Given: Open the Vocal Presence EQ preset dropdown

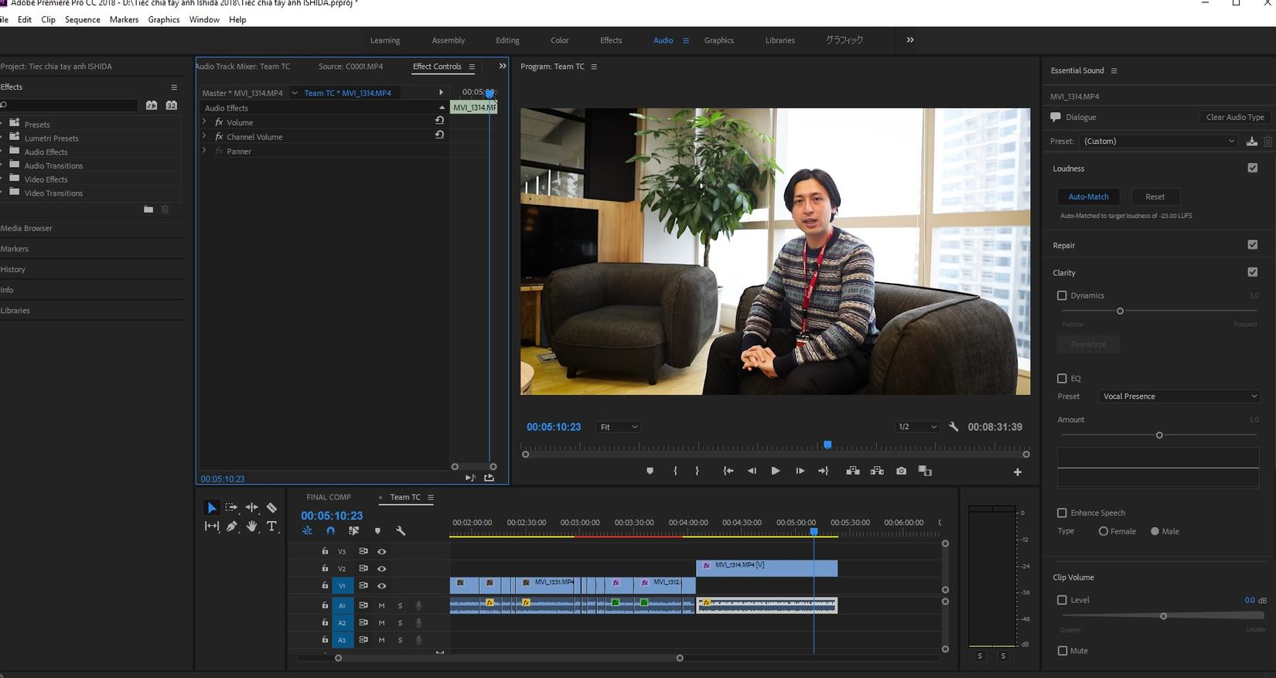Looking at the screenshot, I should [1179, 397].
